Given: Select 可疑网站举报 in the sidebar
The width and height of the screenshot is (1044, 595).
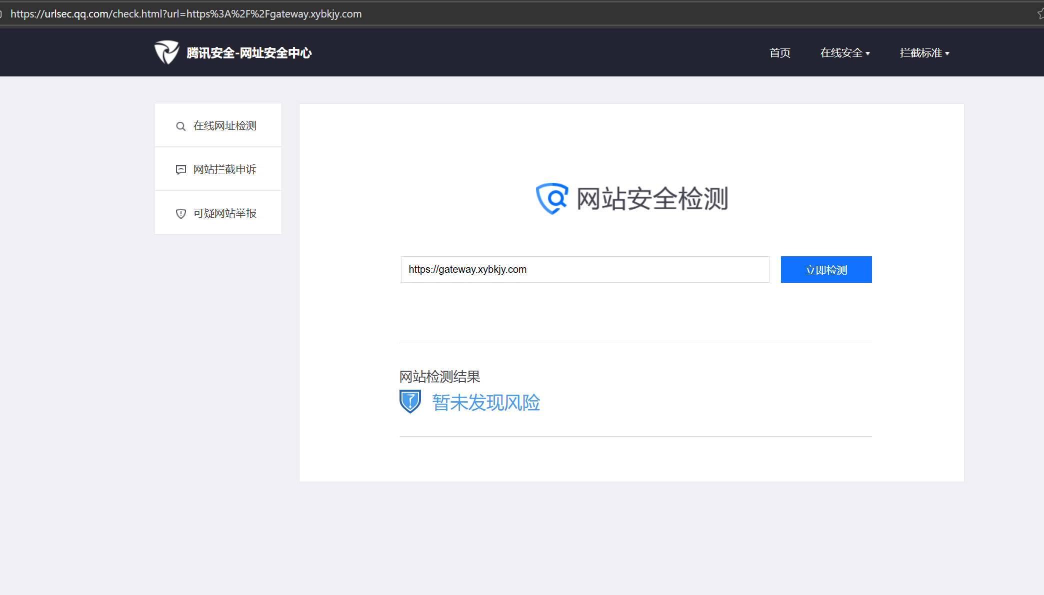Looking at the screenshot, I should [224, 213].
